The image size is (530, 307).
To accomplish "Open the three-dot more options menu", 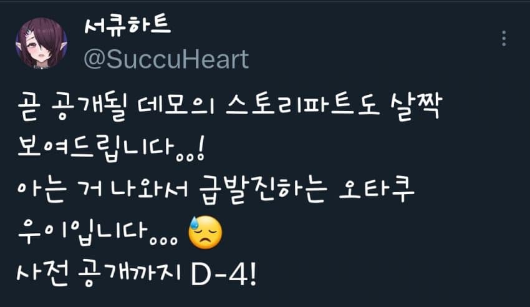I will [x=504, y=38].
